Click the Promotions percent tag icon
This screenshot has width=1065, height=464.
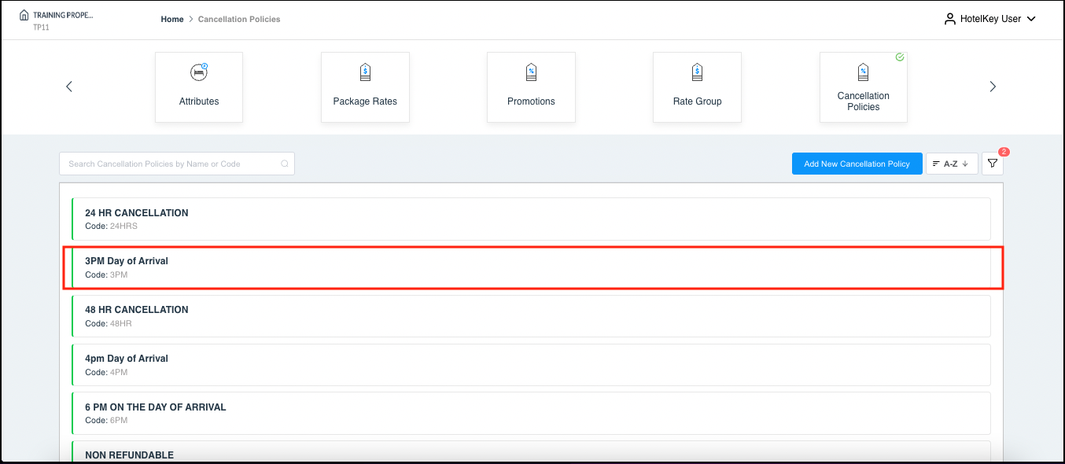[x=531, y=72]
